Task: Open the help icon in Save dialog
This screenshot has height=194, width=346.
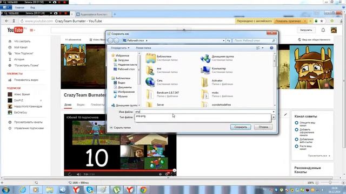Action: coord(271,48)
